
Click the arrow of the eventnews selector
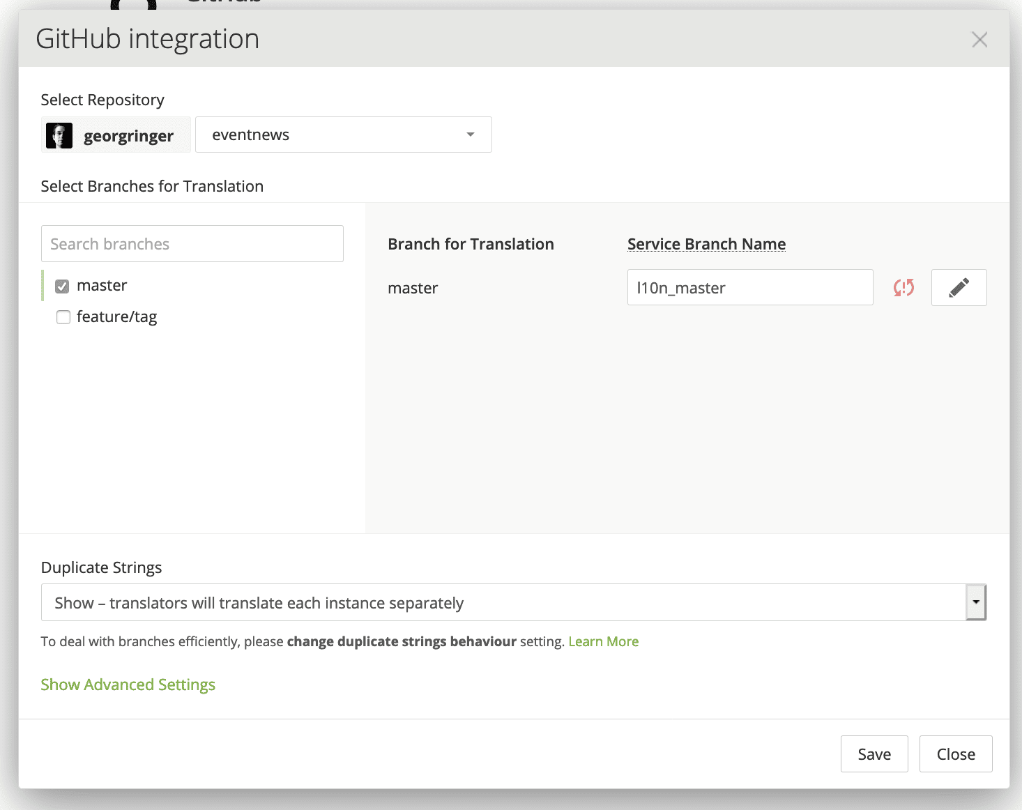(471, 135)
